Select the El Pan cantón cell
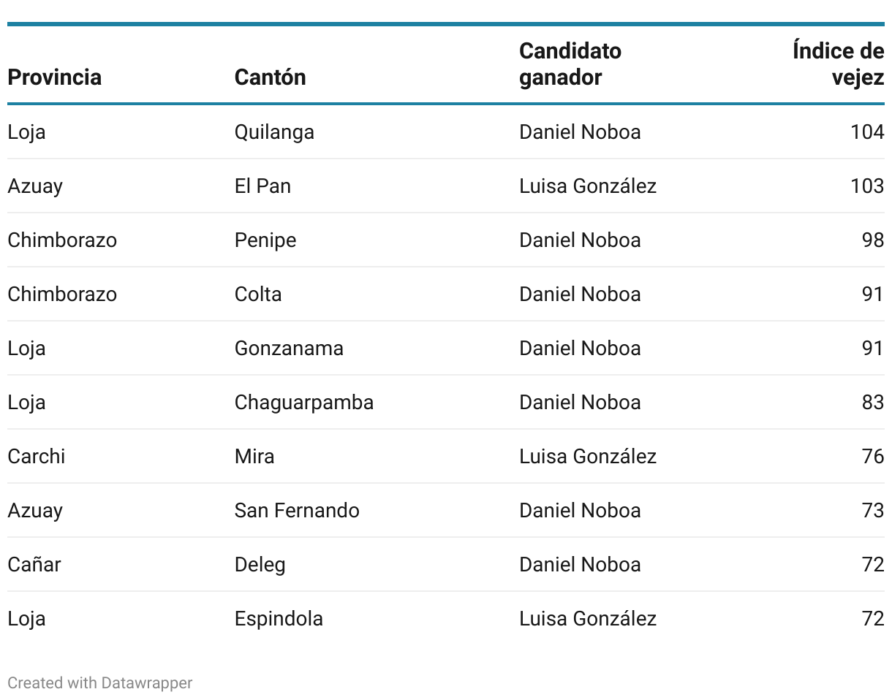 click(x=262, y=186)
